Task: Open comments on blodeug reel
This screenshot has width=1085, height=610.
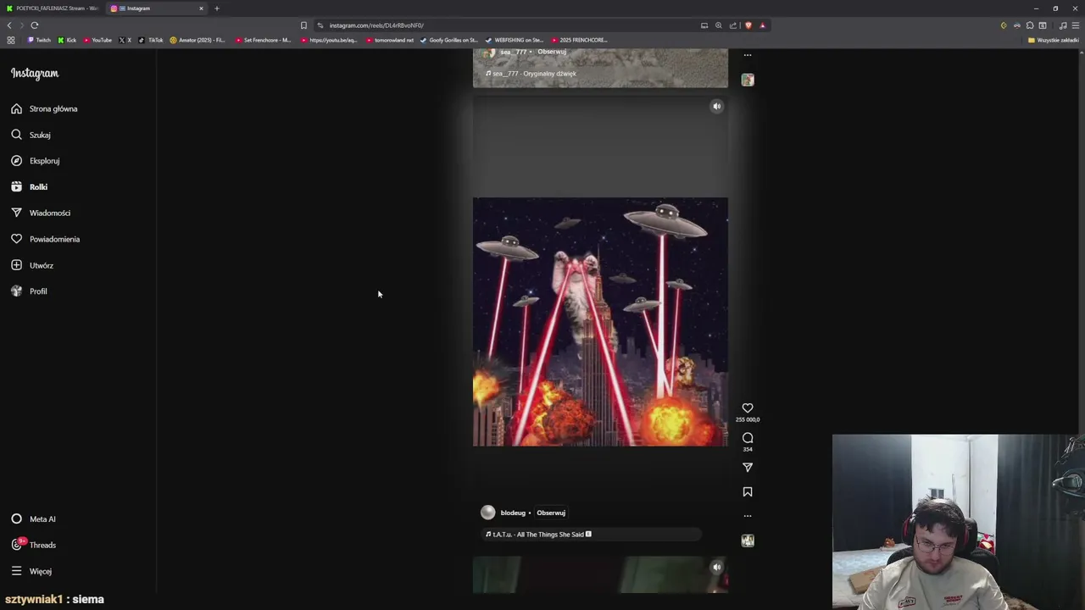Action: (748, 438)
